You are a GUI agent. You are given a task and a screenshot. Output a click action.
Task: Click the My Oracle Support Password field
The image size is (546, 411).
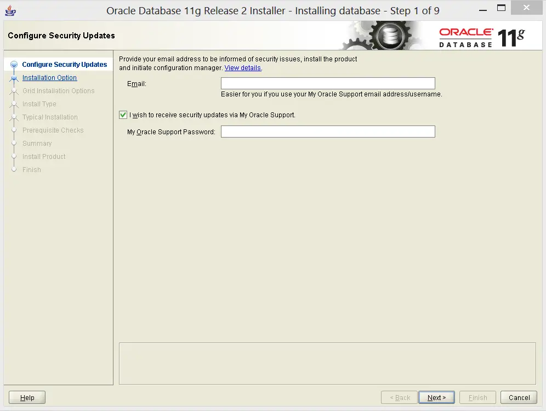tap(327, 132)
